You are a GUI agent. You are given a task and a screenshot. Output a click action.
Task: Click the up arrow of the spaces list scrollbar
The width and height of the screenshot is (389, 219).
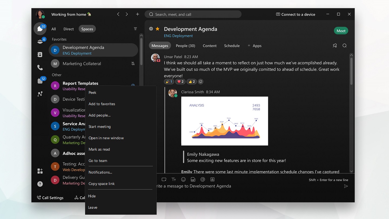(141, 35)
